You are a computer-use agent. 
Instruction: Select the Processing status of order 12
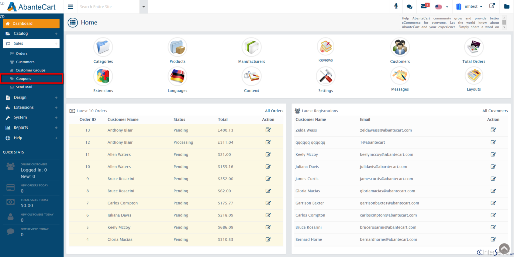(x=183, y=142)
